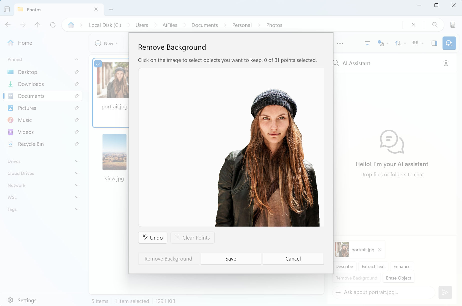
Task: Open a new tab with plus
Action: click(x=111, y=9)
